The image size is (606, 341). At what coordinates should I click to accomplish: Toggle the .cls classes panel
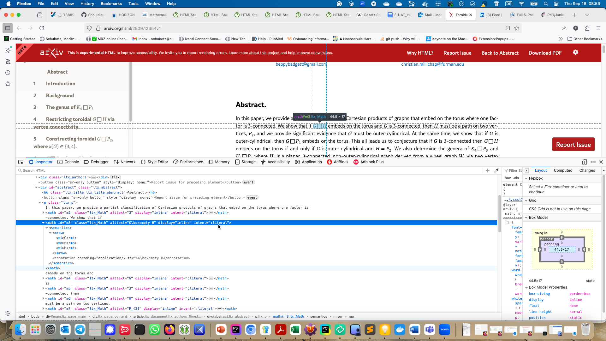click(x=516, y=178)
